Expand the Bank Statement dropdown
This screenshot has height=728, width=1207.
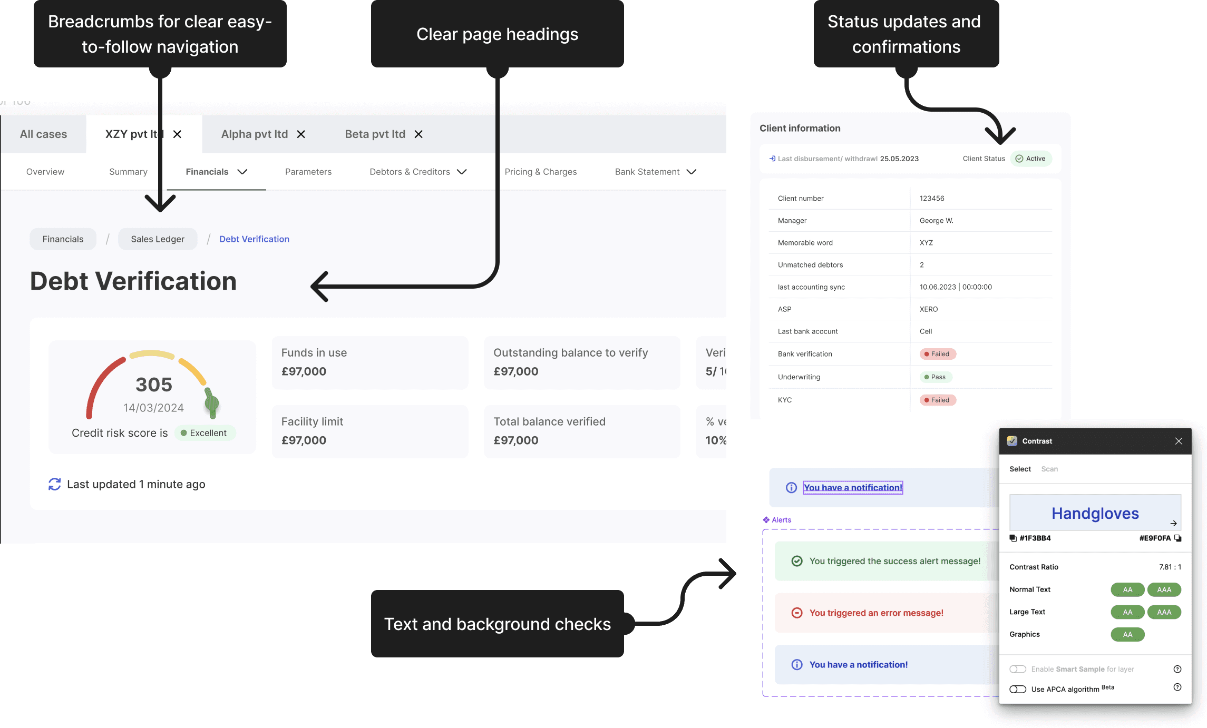pos(692,172)
